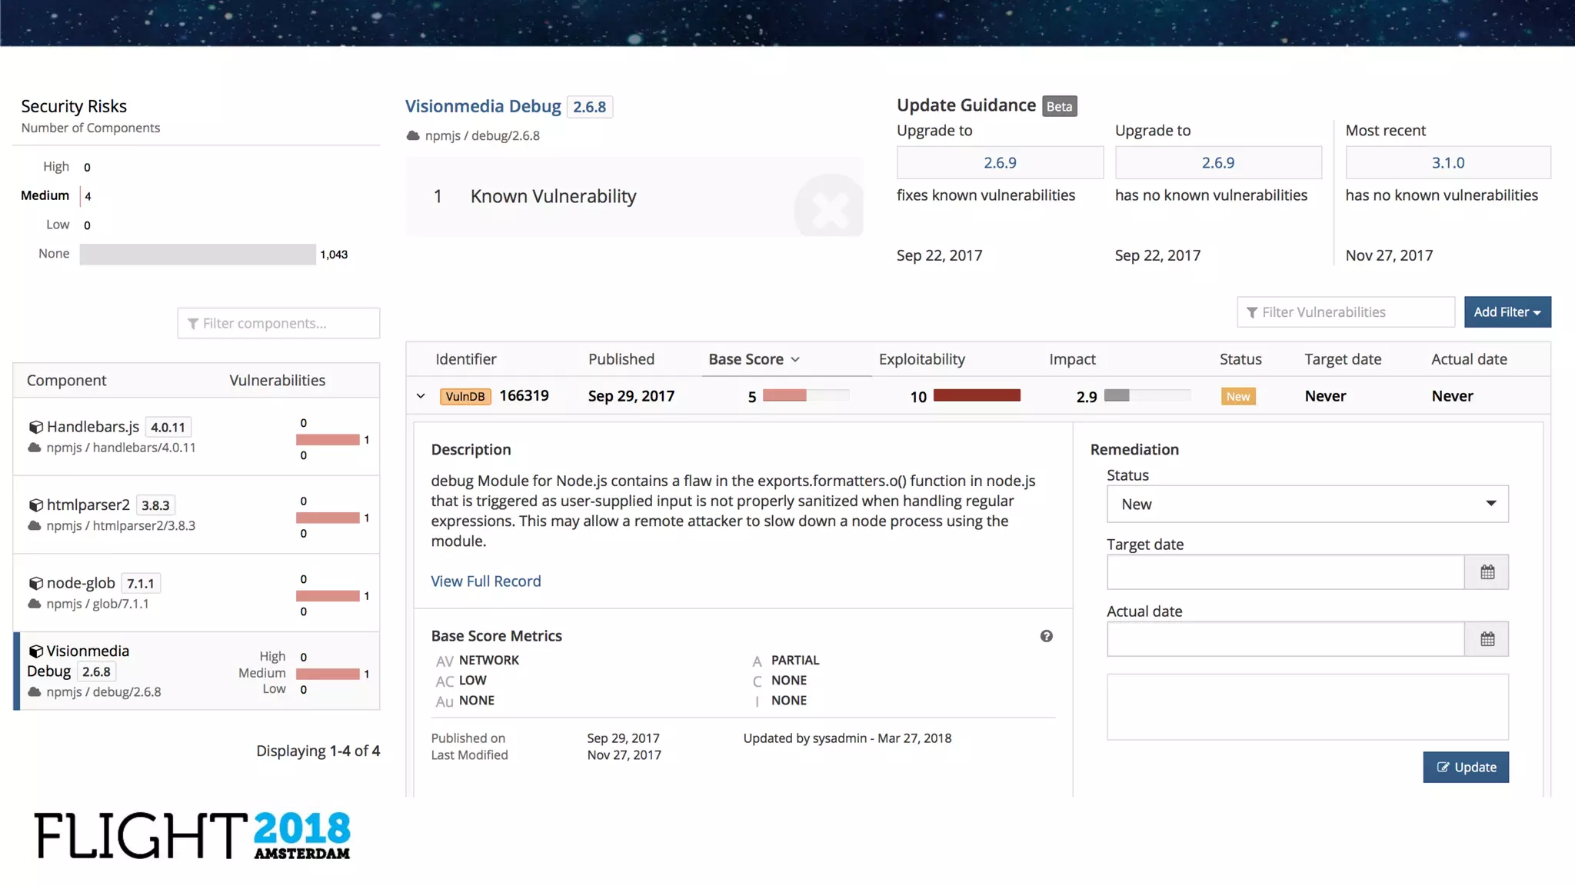Viewport: 1575px width, 886px height.
Task: Click the node-glob package cube icon
Action: coord(35,584)
